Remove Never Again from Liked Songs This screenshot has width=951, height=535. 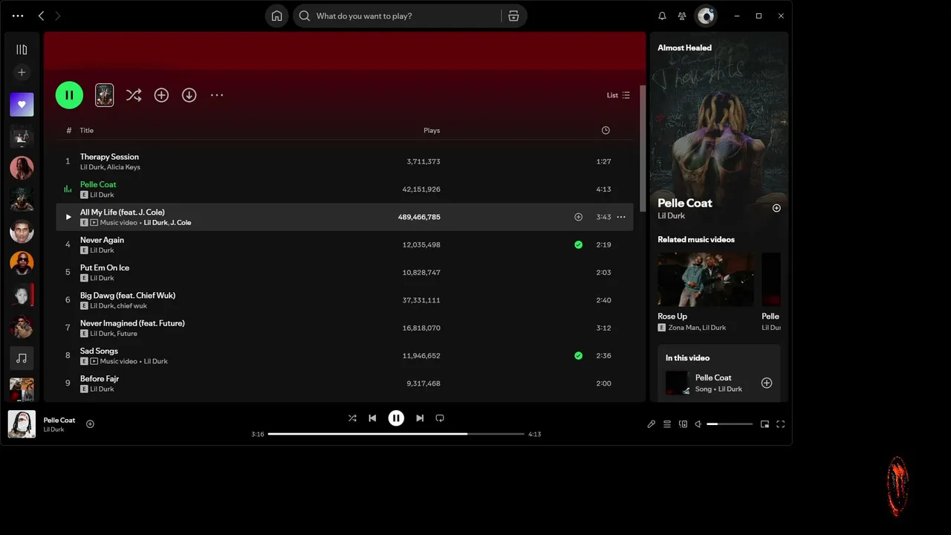pos(578,244)
